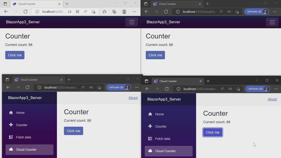The height and width of the screenshot is (158, 281).
Task: Select Cloud Counter tab in top-left window
Action: (x=36, y=4)
